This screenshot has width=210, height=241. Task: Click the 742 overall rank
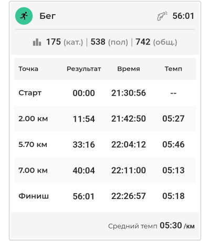click(x=143, y=42)
